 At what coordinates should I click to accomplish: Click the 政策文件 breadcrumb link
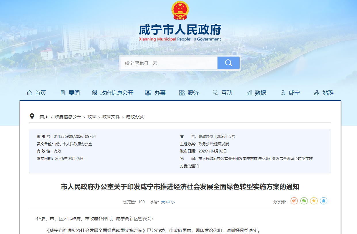point(111,117)
